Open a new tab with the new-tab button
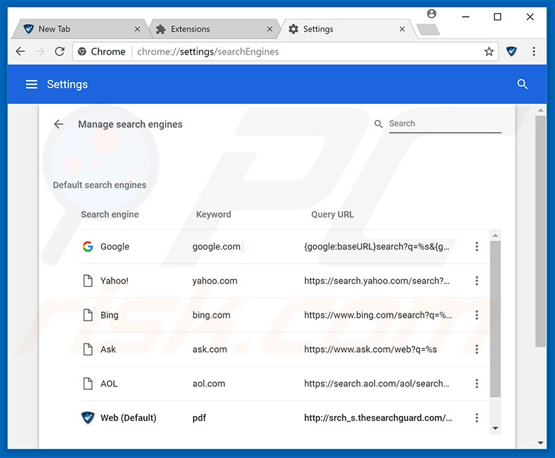 [x=429, y=29]
